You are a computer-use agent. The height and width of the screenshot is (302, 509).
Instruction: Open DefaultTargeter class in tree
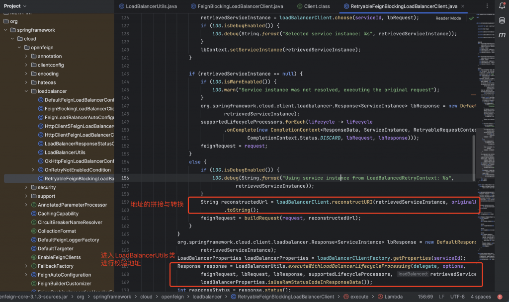[52, 248]
